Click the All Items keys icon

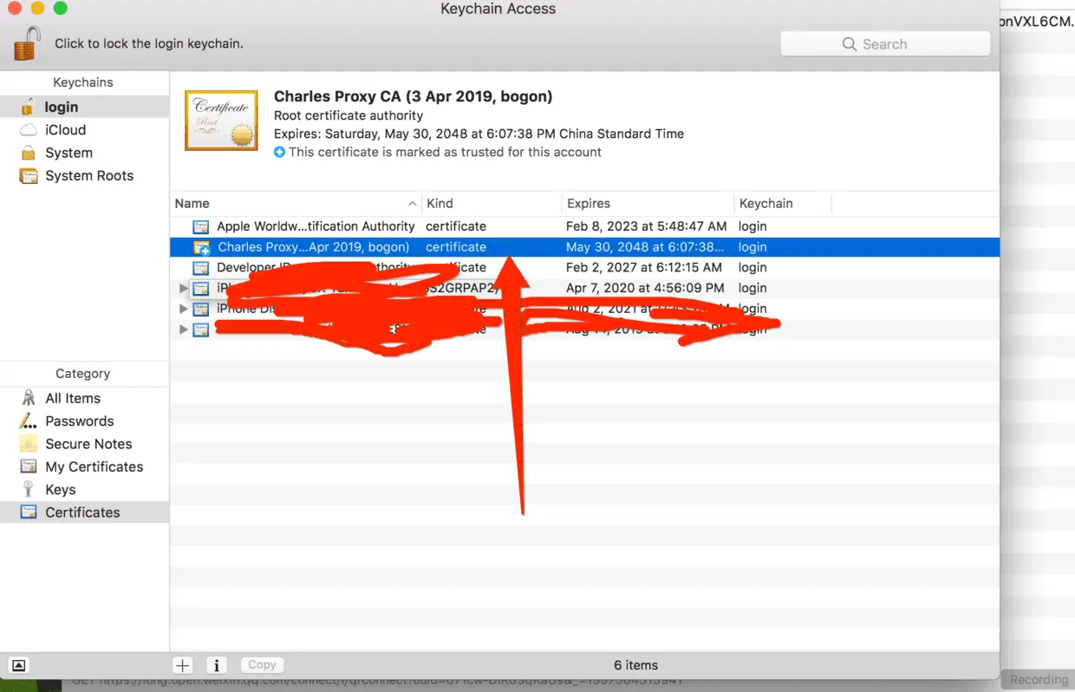coord(29,398)
